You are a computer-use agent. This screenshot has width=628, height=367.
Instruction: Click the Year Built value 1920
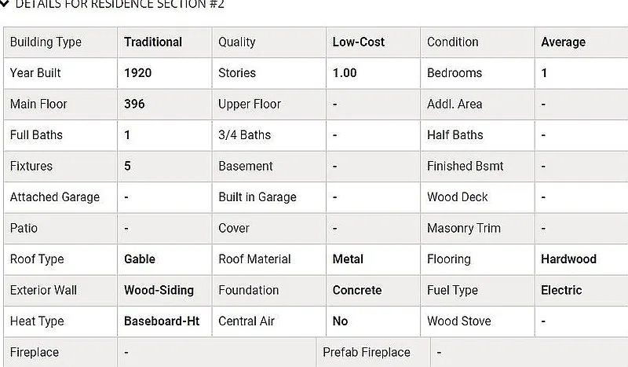tap(137, 73)
